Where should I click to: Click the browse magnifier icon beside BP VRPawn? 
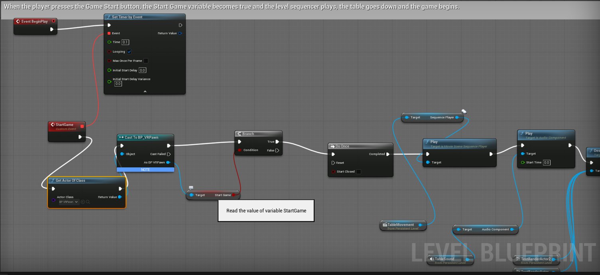click(88, 202)
